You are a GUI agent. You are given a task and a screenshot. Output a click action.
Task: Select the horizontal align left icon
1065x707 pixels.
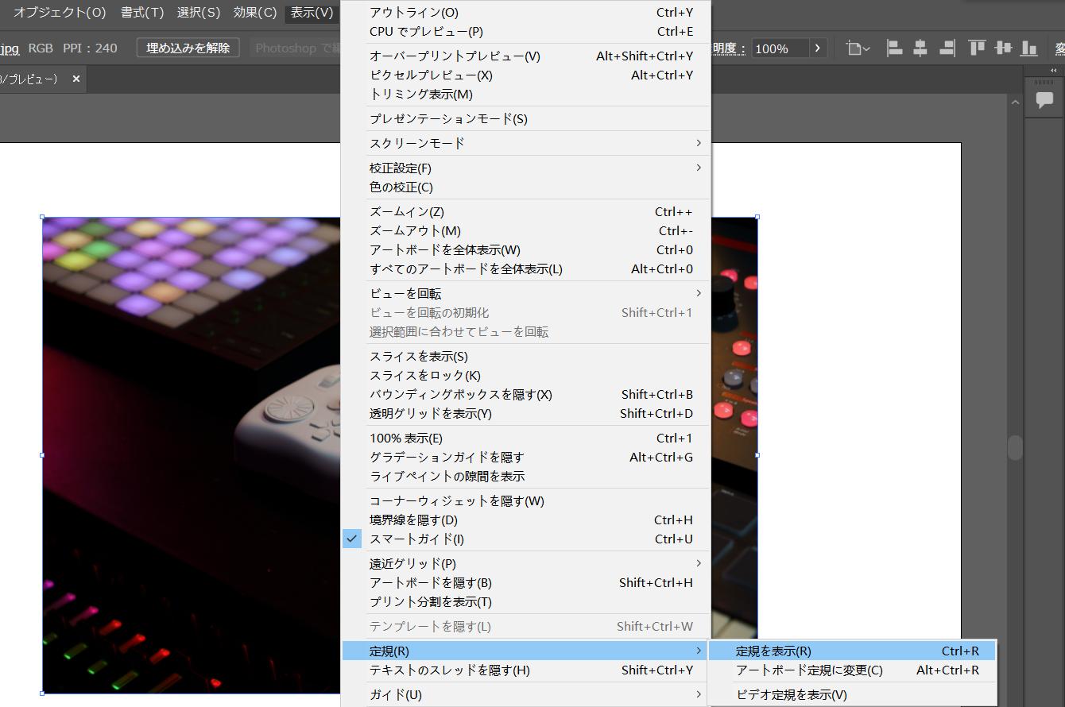pyautogui.click(x=893, y=48)
